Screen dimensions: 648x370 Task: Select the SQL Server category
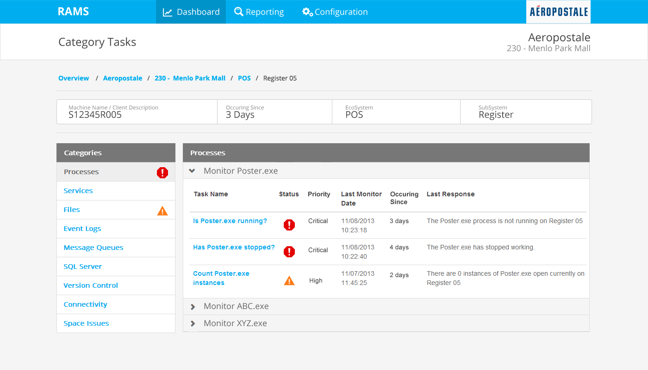point(116,267)
